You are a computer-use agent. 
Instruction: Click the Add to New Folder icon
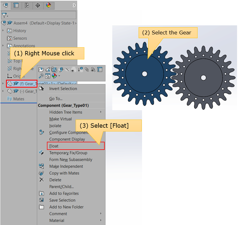pos(41,207)
